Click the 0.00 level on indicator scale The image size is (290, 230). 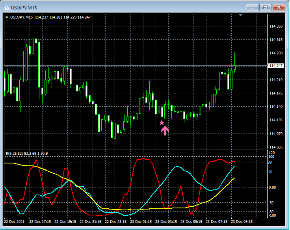click(272, 187)
